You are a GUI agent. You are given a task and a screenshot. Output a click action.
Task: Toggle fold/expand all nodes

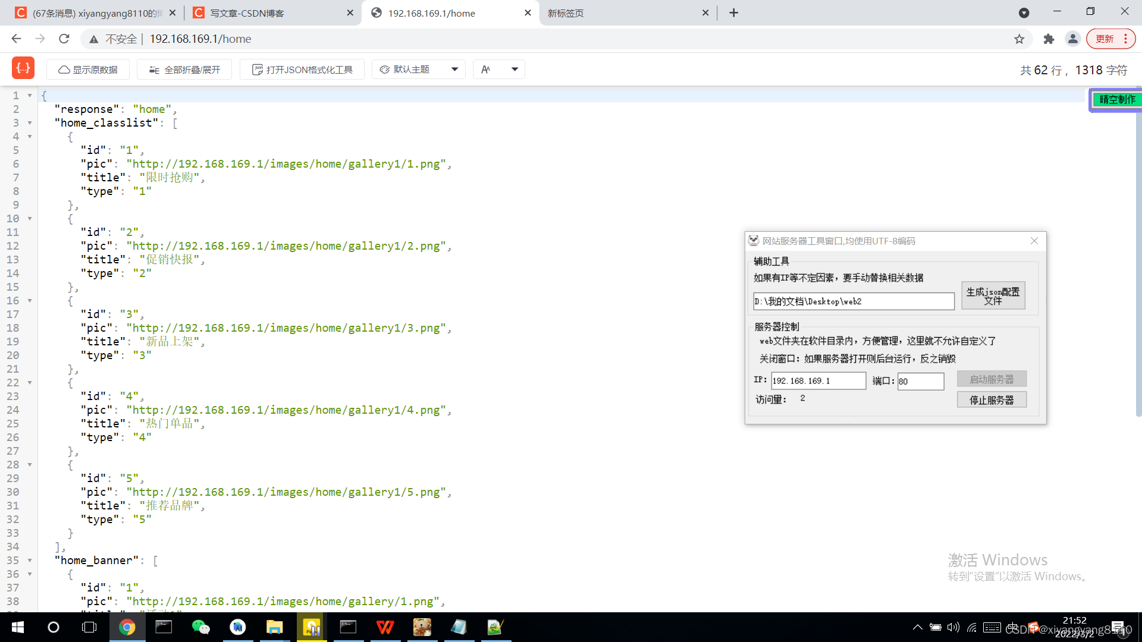(184, 70)
